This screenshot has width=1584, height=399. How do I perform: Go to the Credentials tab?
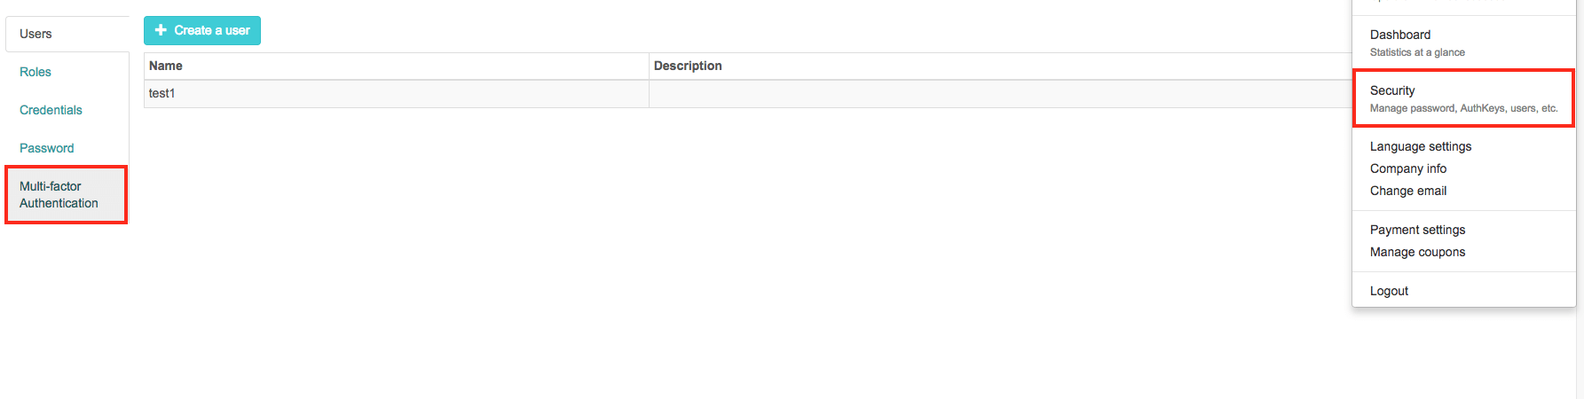51,110
